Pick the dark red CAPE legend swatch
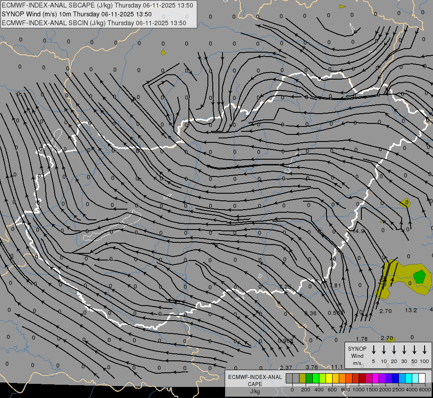This screenshot has height=398, width=433. [x=362, y=378]
